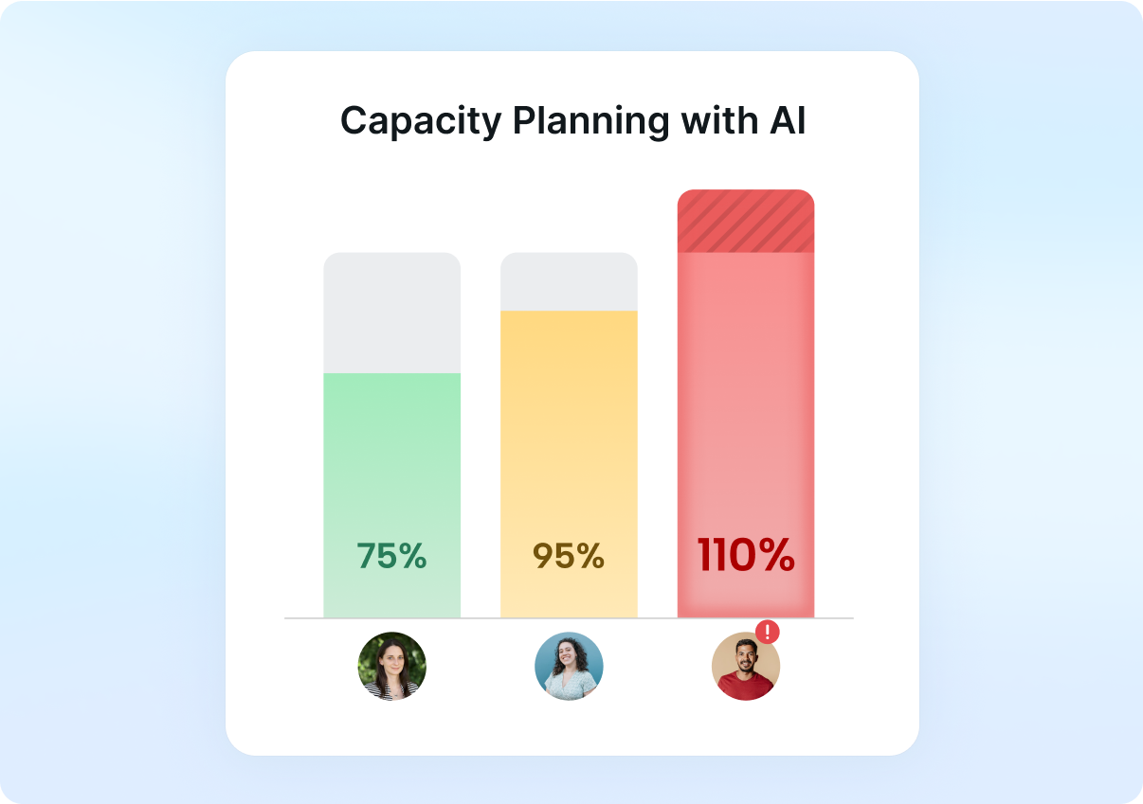Click the word Planning in the heading
This screenshot has width=1143, height=804.
tap(590, 122)
